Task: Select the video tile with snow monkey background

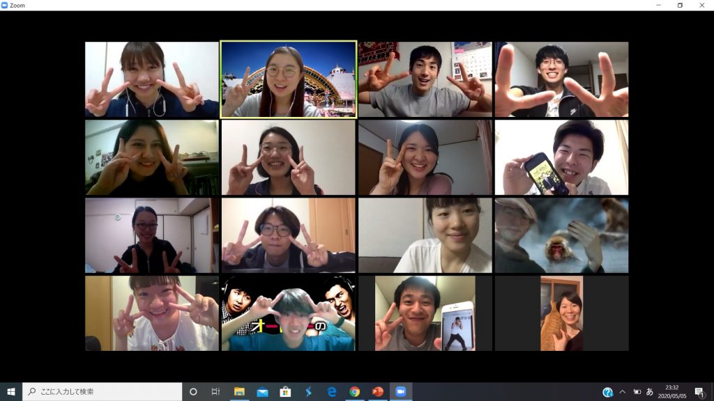Action: click(x=561, y=235)
